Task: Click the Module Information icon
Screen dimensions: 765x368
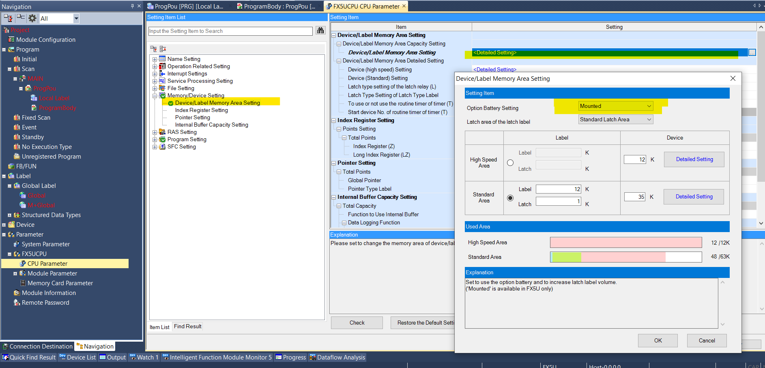Action: (x=17, y=293)
